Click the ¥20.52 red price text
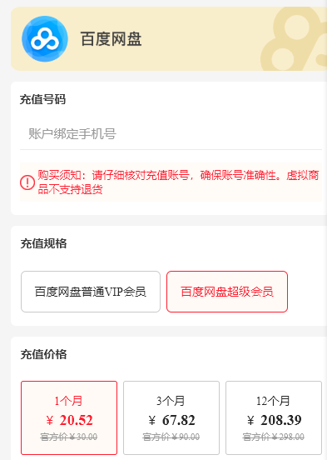 [x=69, y=420]
